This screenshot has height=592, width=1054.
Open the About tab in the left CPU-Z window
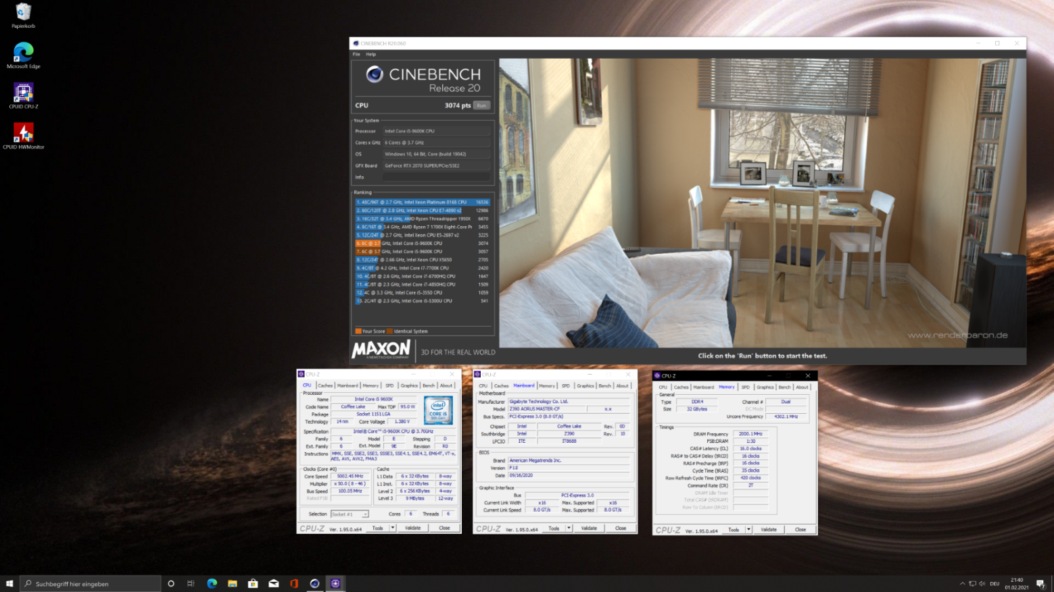446,385
